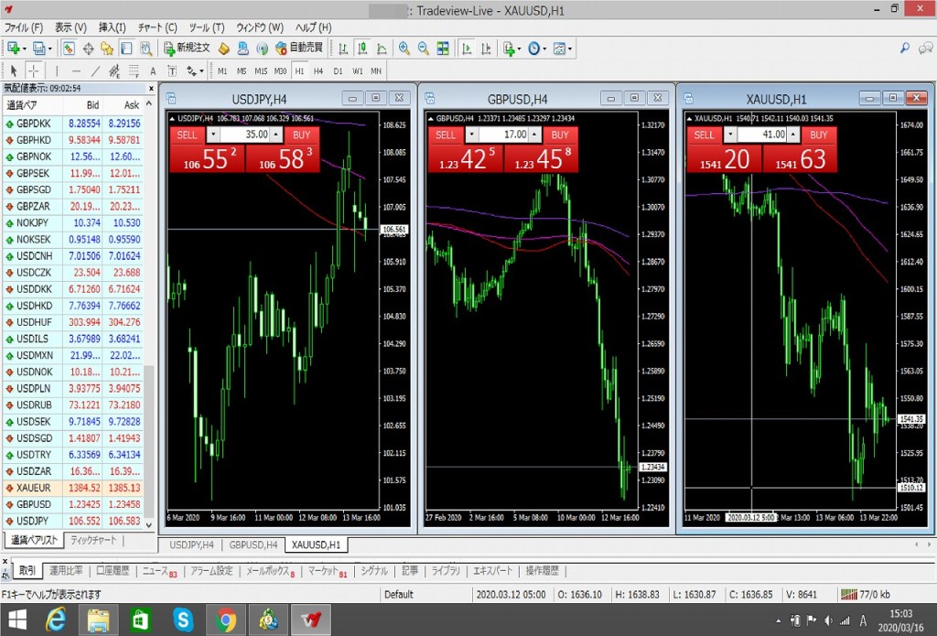Click the tile windows chart layout icon
937x636 pixels.
tap(444, 49)
